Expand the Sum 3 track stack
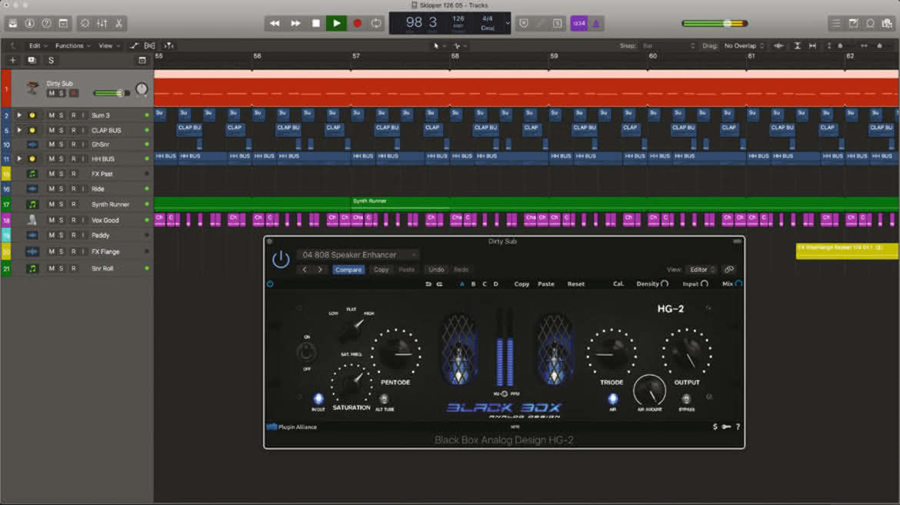 [19, 115]
